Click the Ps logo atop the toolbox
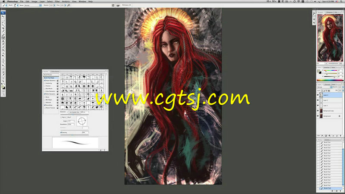The height and width of the screenshot is (194, 345). click(x=3, y=13)
